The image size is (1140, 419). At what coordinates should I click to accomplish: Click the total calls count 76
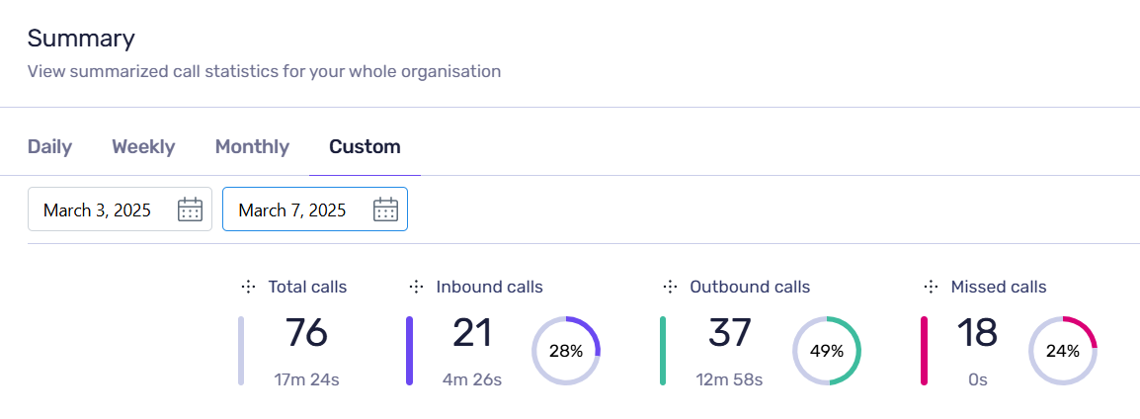pyautogui.click(x=306, y=334)
